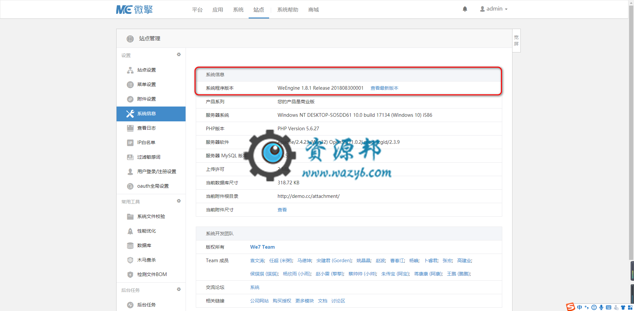This screenshot has width=634, height=311.
Task: Click the 站点设置 sitemap icon
Action: click(130, 70)
